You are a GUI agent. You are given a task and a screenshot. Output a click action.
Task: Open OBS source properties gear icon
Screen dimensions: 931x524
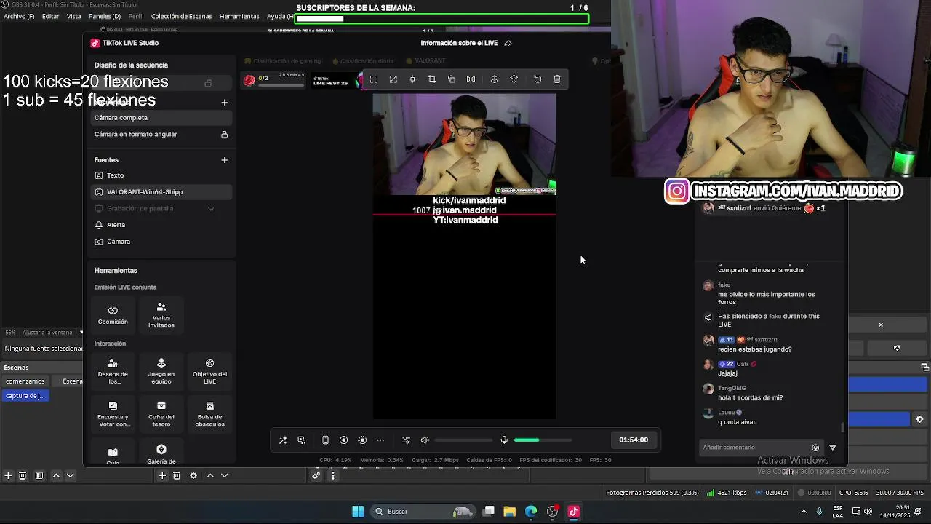[193, 475]
